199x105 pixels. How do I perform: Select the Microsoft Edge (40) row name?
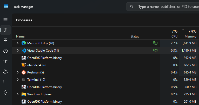[x=41, y=43]
